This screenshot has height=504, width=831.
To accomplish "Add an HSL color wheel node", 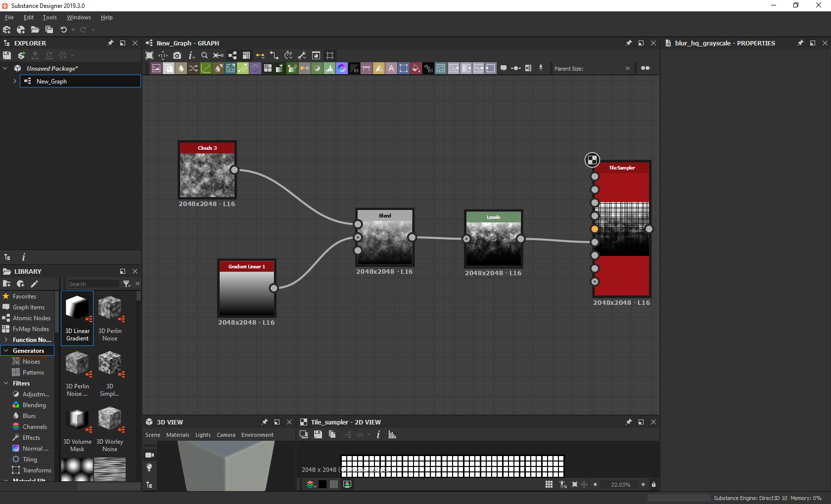I will [342, 68].
